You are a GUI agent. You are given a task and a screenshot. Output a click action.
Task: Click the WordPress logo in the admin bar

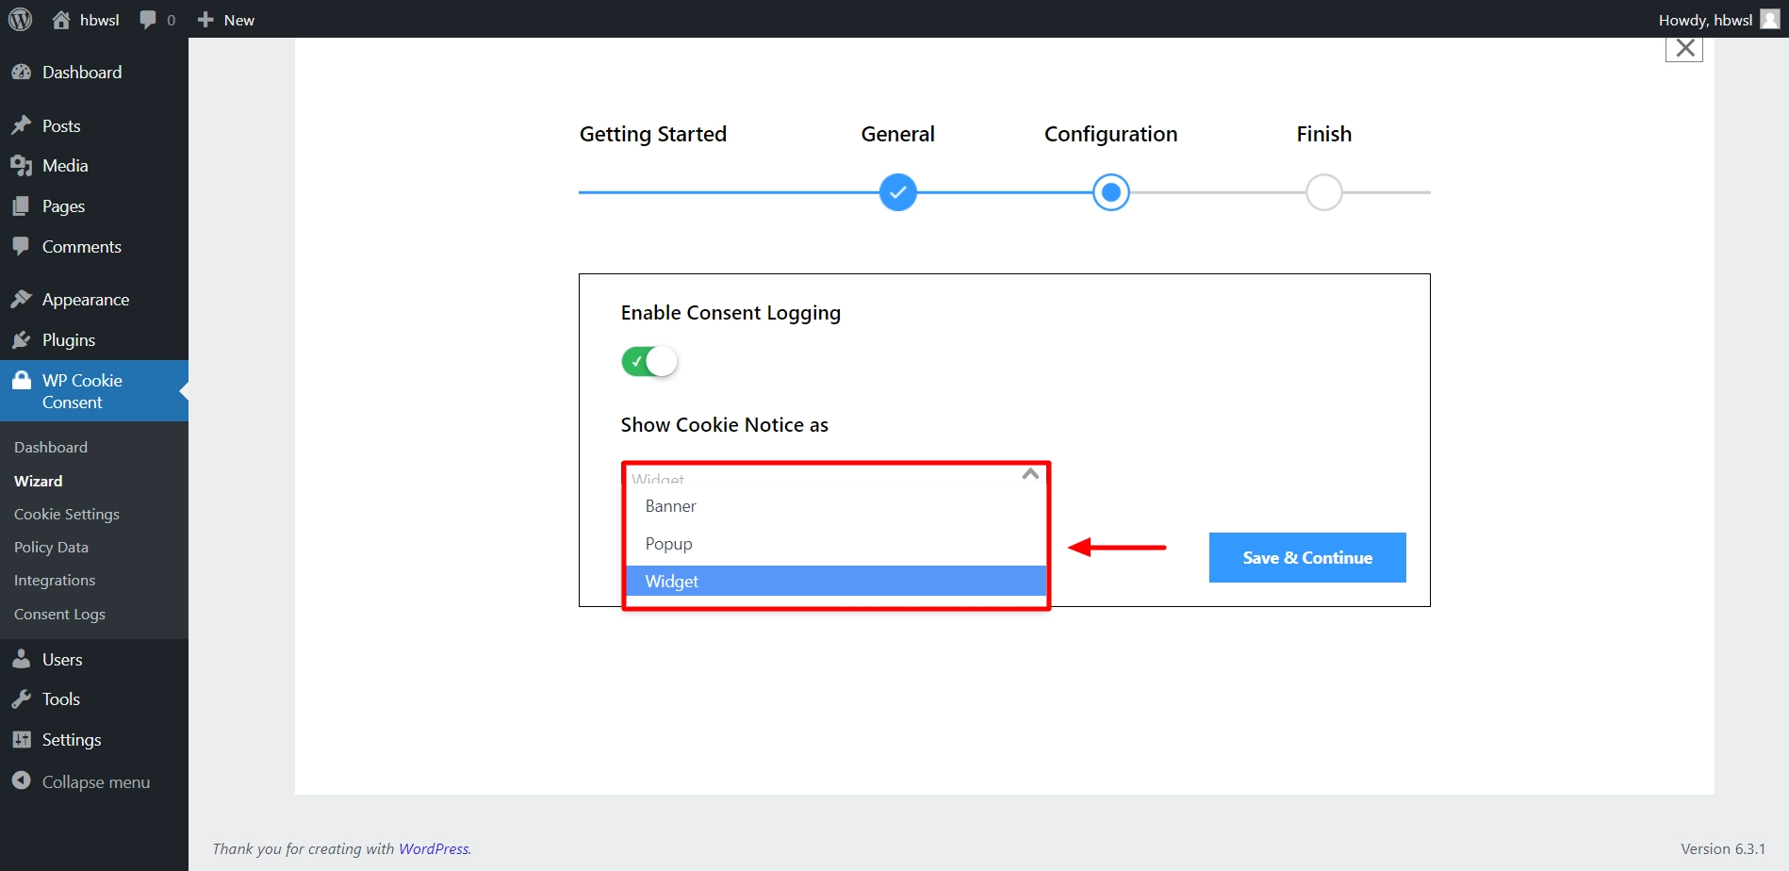20,19
